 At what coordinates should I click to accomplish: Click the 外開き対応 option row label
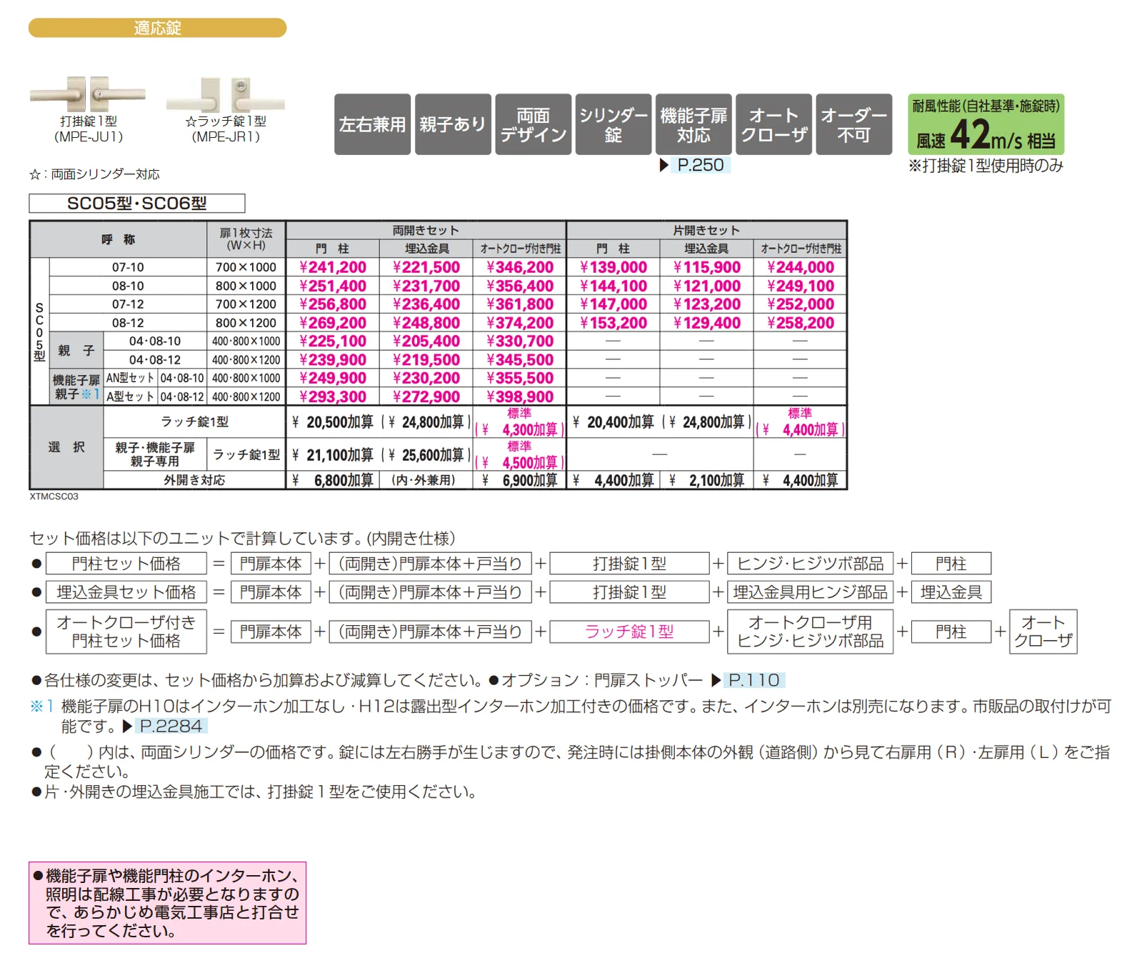click(194, 481)
